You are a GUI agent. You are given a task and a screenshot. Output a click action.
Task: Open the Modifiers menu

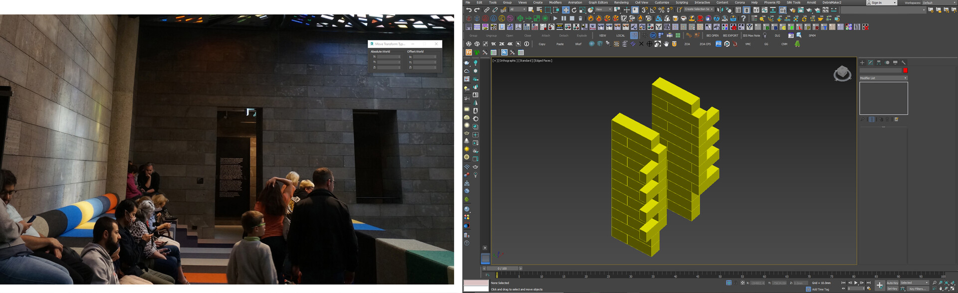(555, 2)
